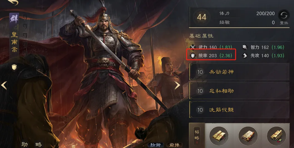Toggle the 防御 defense tag
Screen dimensions: 294x148
tap(156, 145)
